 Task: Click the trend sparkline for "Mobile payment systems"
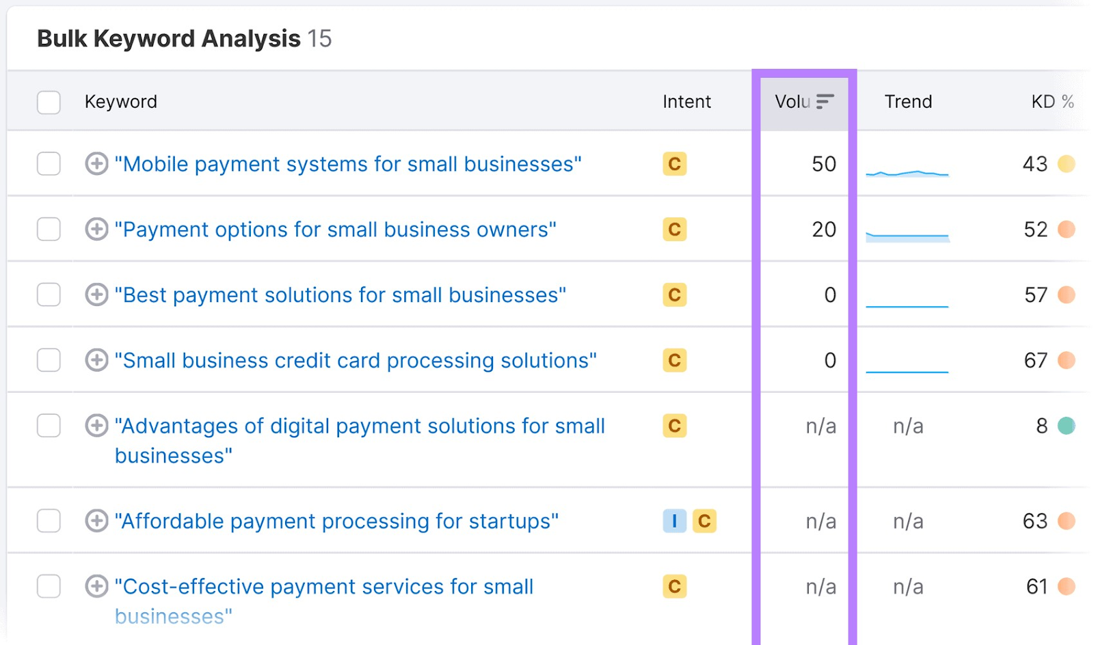(907, 174)
